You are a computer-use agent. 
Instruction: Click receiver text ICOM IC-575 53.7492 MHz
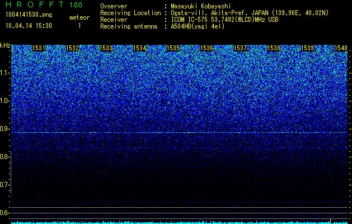pos(224,20)
